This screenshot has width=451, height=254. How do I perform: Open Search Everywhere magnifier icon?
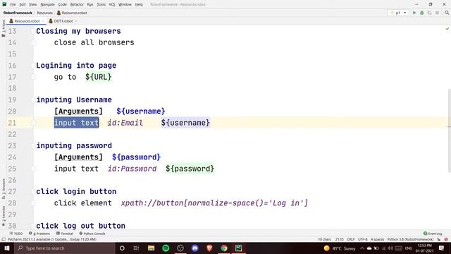click(447, 13)
